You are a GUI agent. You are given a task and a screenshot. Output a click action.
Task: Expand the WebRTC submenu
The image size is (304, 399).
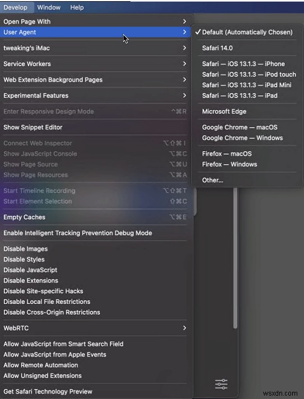click(95, 328)
